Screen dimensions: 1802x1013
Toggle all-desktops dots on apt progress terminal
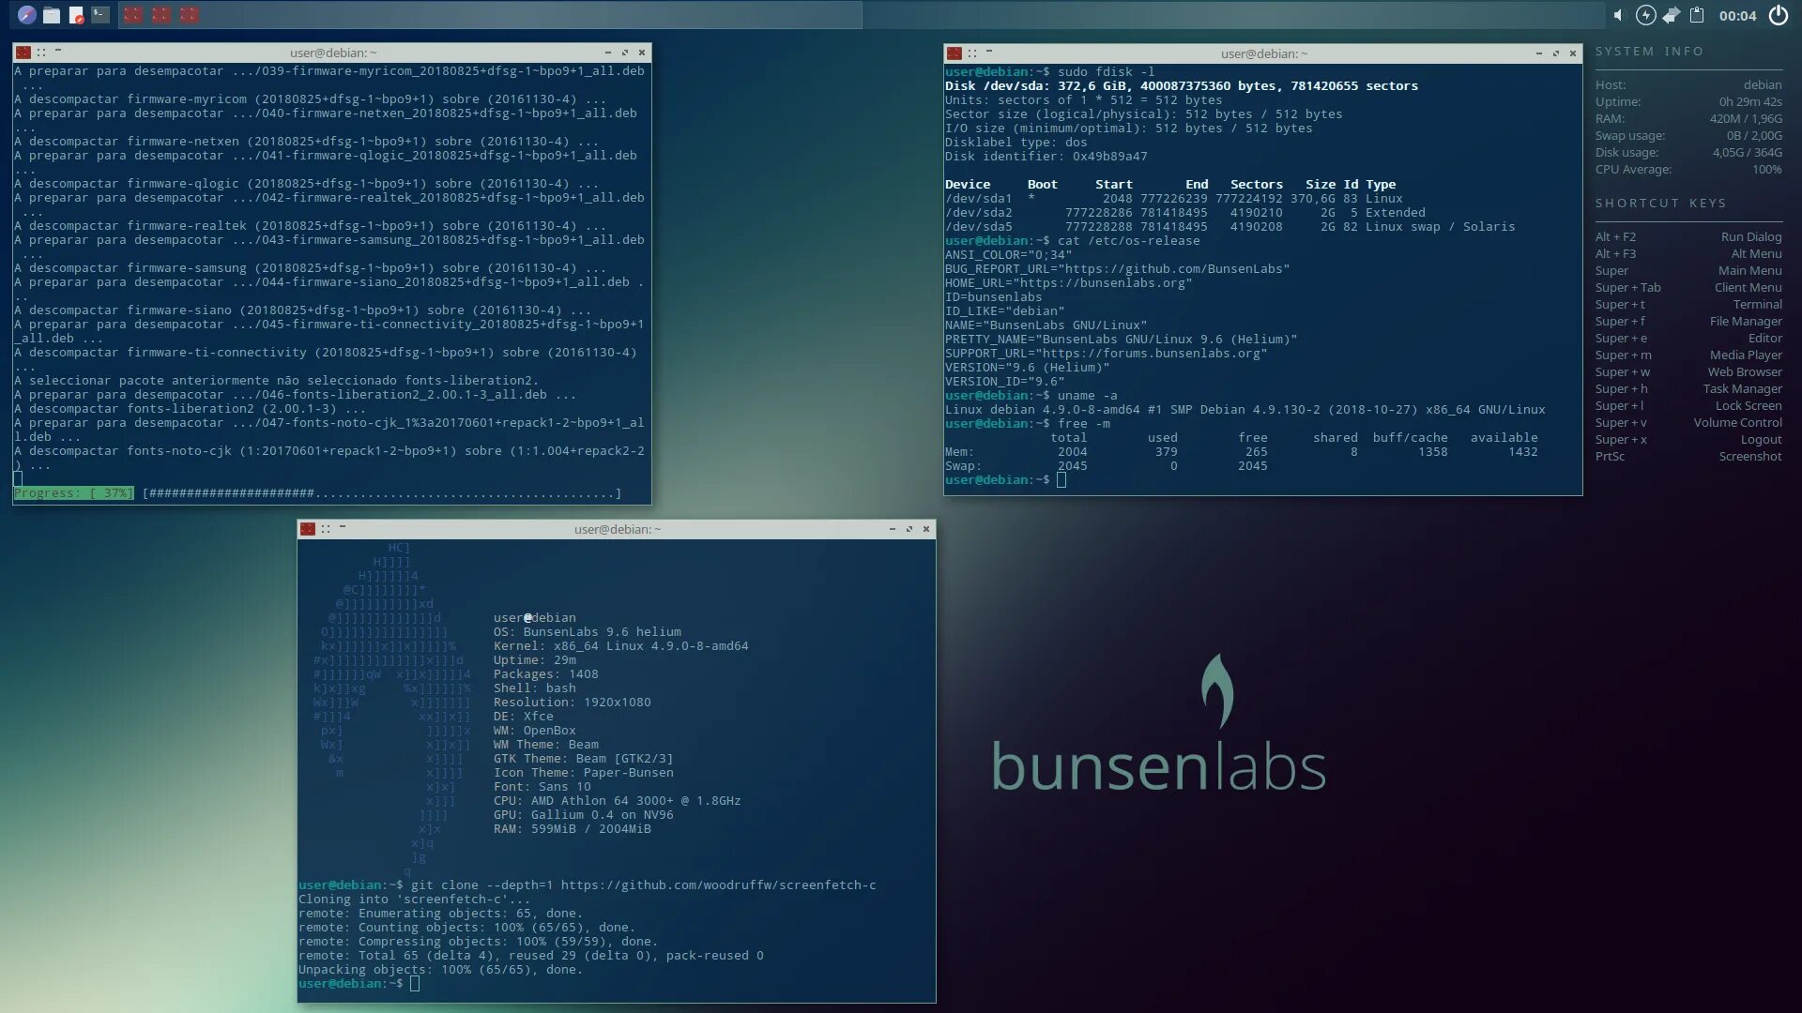(41, 53)
